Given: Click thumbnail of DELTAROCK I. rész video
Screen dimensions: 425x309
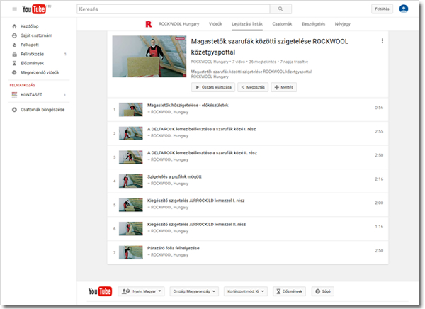Looking at the screenshot, I should click(131, 133).
